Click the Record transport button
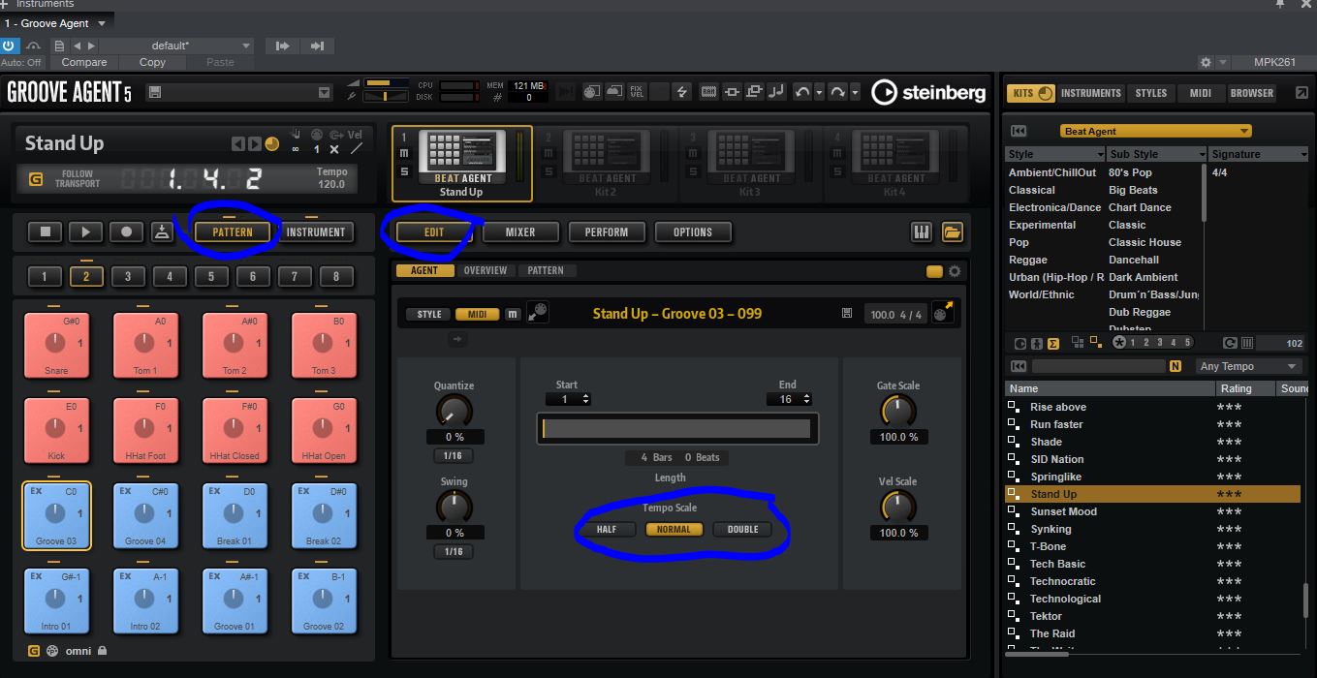The width and height of the screenshot is (1317, 678). (126, 231)
